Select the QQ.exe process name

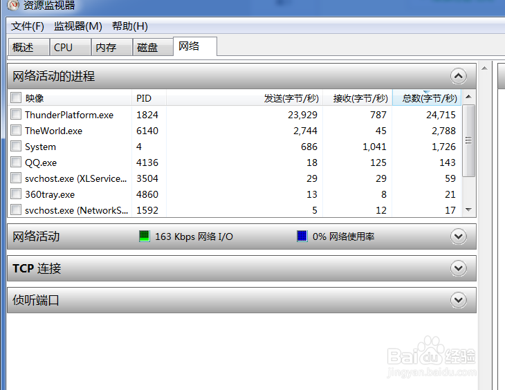click(x=41, y=163)
